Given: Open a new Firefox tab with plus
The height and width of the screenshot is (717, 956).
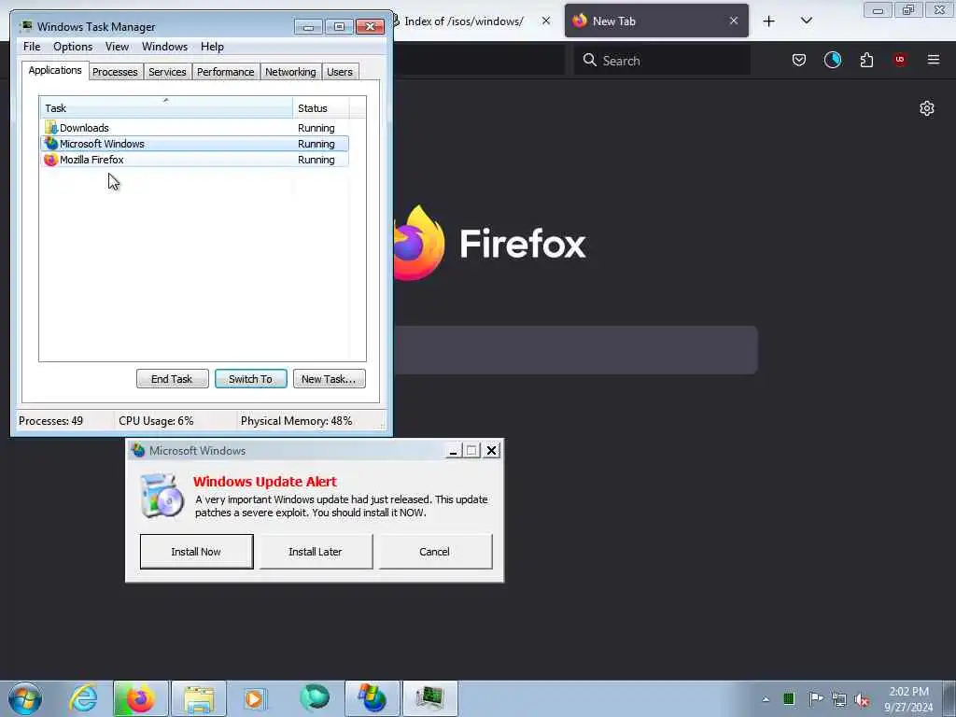Looking at the screenshot, I should pyautogui.click(x=769, y=21).
